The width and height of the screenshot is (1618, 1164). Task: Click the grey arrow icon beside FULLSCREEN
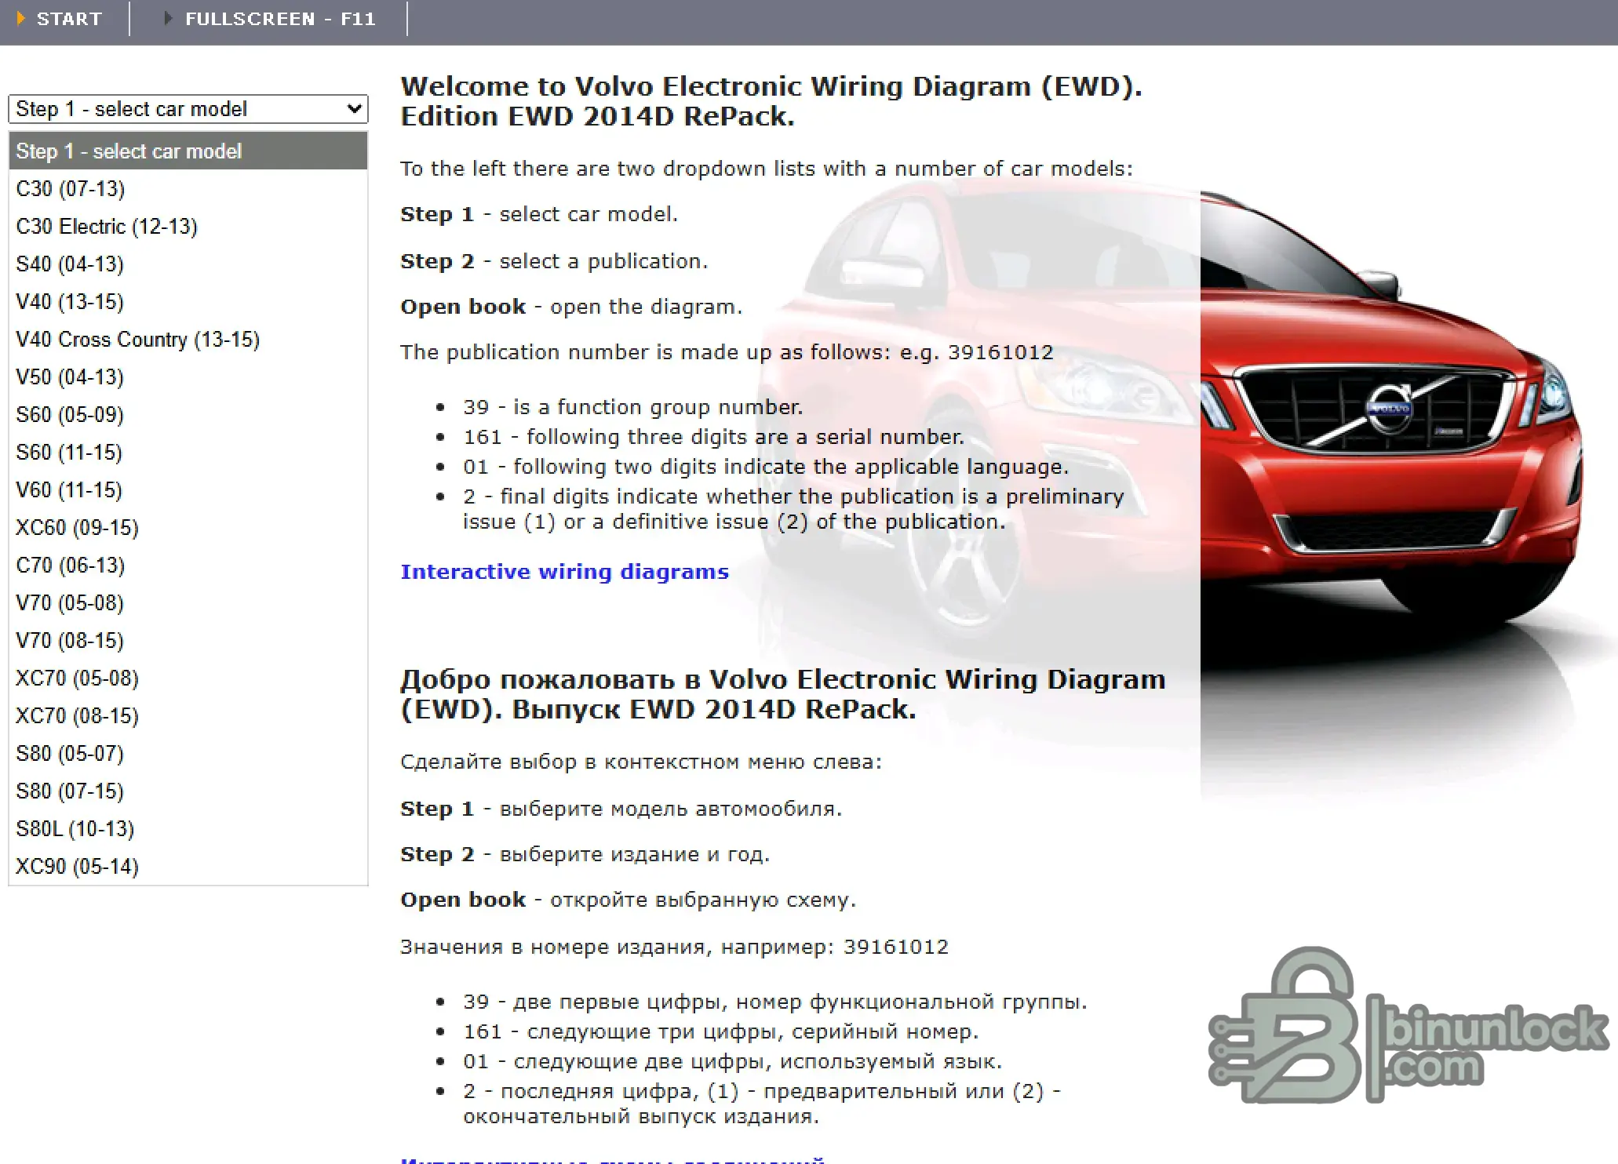pyautogui.click(x=168, y=18)
